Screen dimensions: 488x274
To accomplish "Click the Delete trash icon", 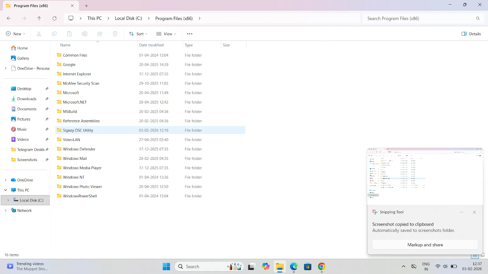I will tap(115, 34).
